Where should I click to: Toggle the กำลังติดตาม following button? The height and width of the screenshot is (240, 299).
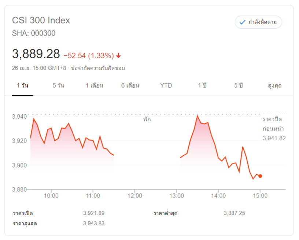tap(258, 22)
